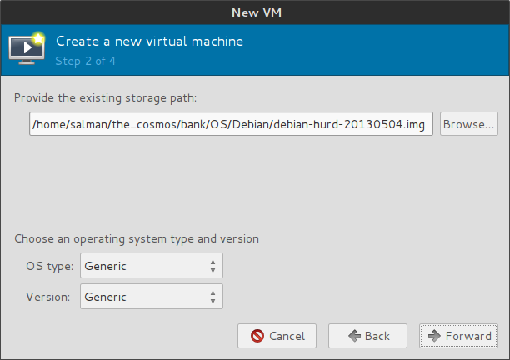Click the 'OS type:' label
510x360 pixels.
pos(50,267)
